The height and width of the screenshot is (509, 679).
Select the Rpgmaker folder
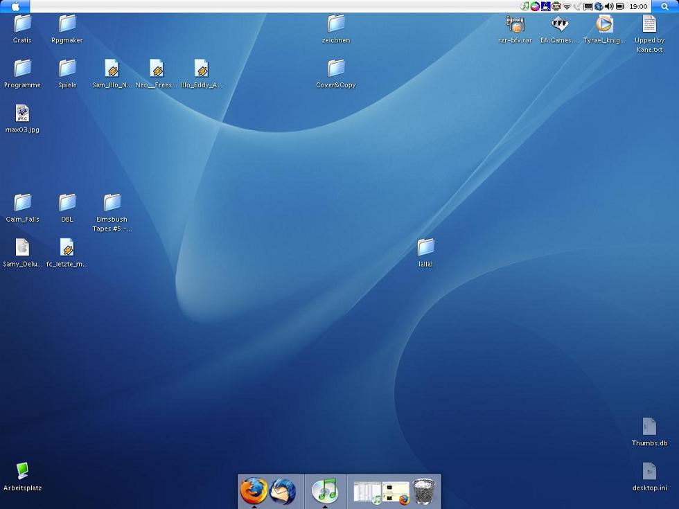coord(67,24)
